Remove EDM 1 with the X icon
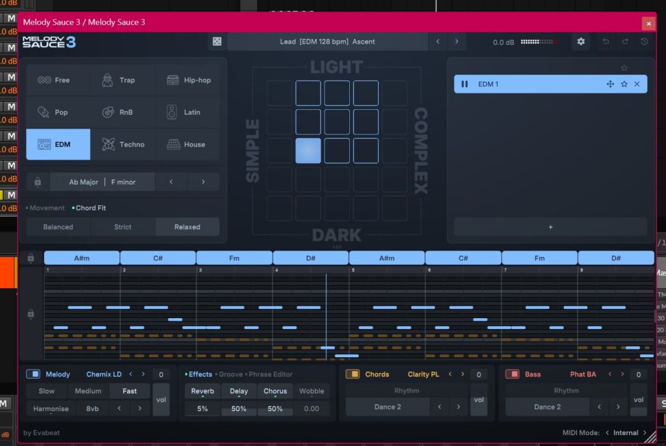 tap(637, 84)
